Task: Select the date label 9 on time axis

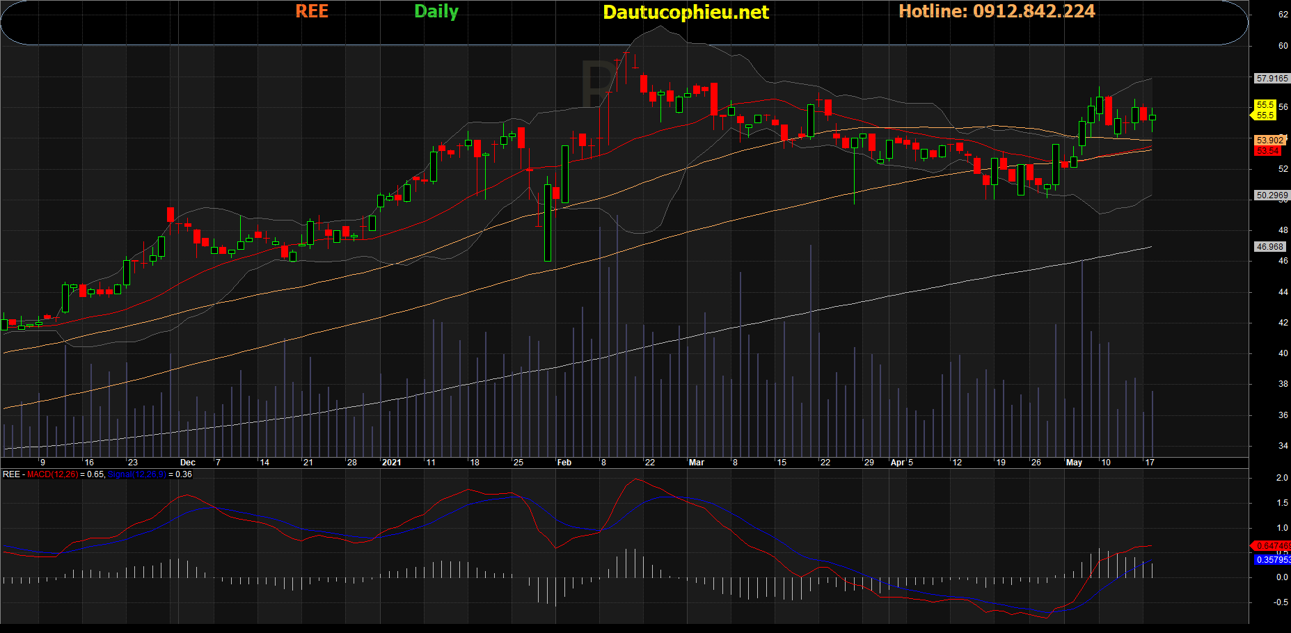Action: 43,463
